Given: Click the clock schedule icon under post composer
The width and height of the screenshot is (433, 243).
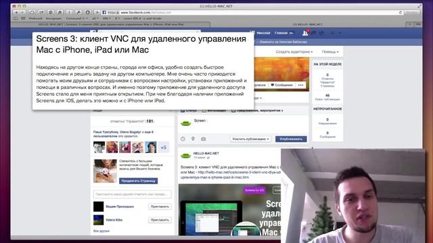Looking at the screenshot, I should coord(183,139).
